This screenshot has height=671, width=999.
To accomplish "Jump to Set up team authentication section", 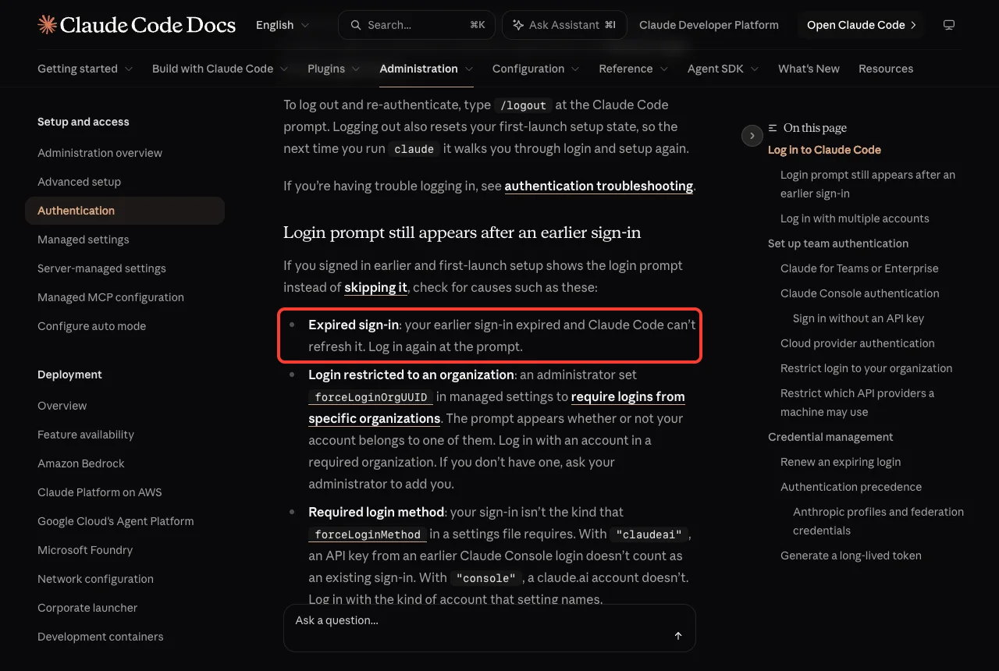I will pyautogui.click(x=838, y=243).
